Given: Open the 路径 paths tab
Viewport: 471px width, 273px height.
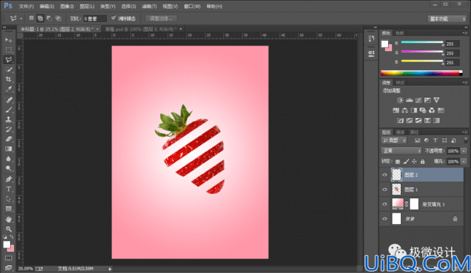Looking at the screenshot, I should click(414, 132).
